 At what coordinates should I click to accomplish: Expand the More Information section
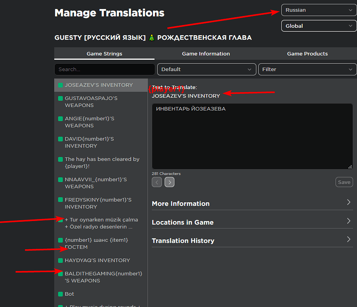(348, 202)
